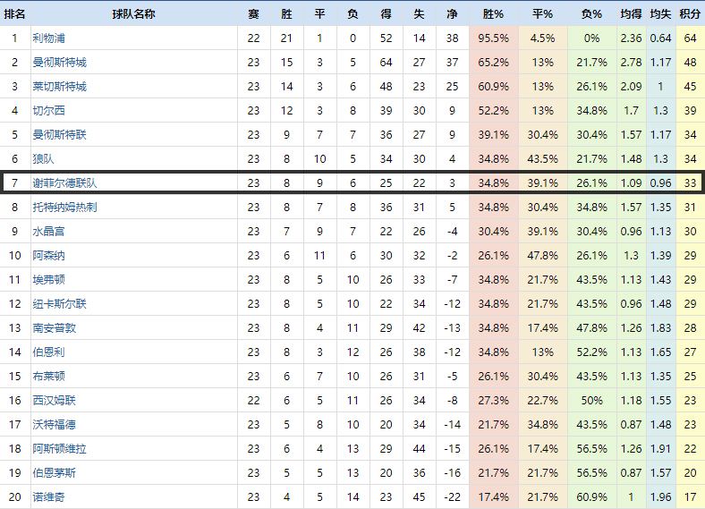This screenshot has width=705, height=509.
Task: Click the 狼队 team name
Action: tap(43, 159)
